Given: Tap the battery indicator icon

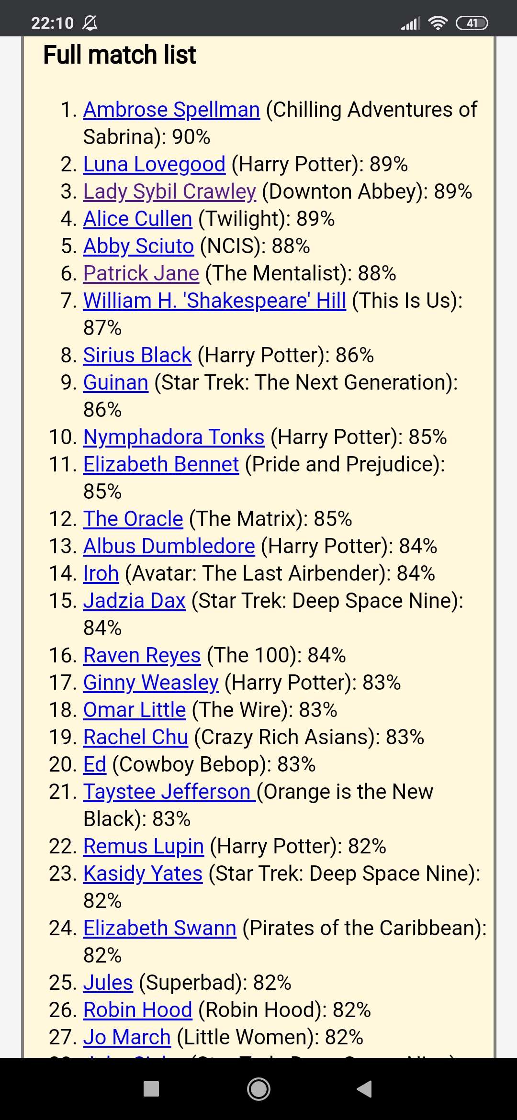Looking at the screenshot, I should click(472, 22).
